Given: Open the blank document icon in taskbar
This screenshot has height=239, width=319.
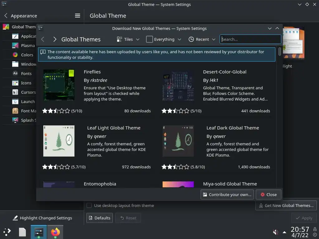Looking at the screenshot, I should [x=22, y=232].
